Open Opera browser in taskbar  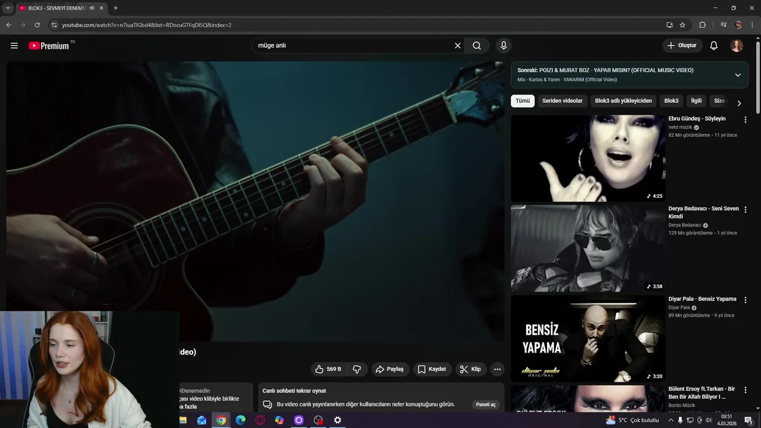pos(260,420)
